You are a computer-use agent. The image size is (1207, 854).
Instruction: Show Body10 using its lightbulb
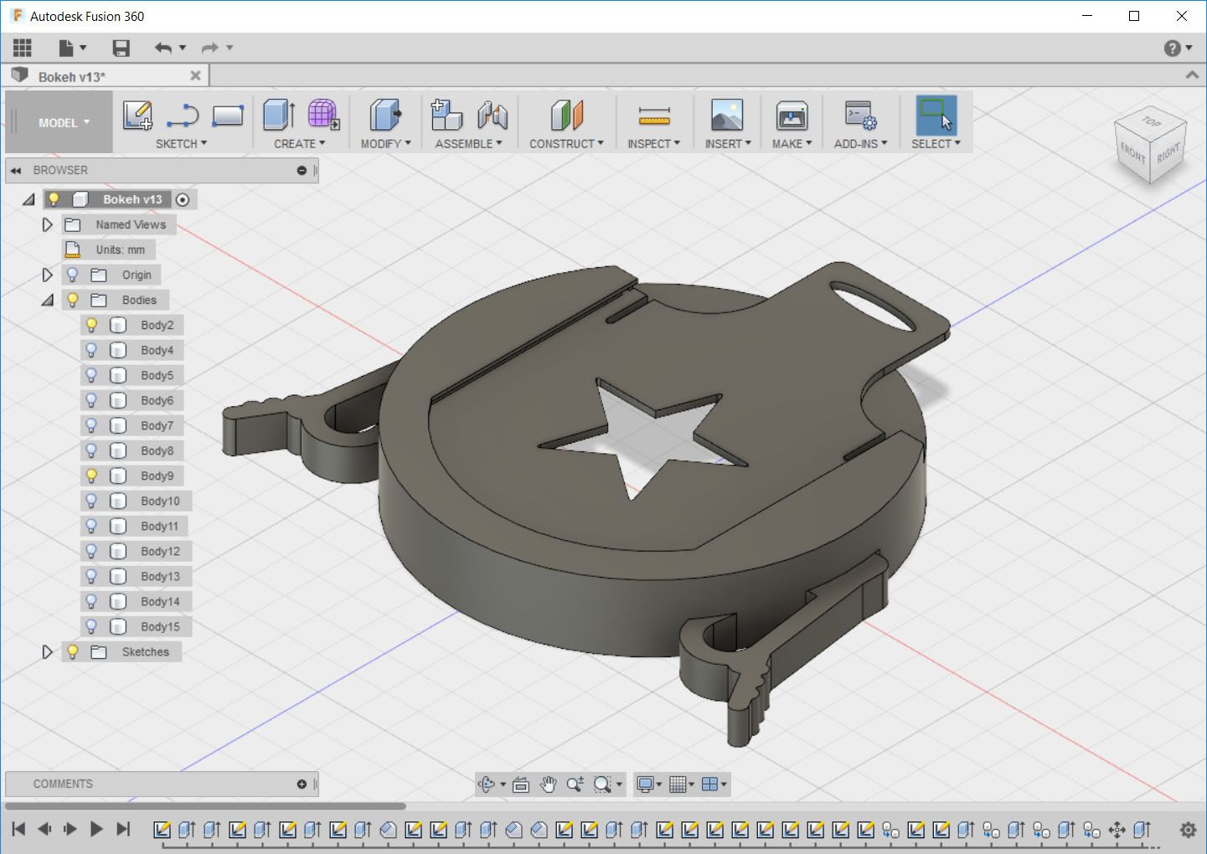click(x=92, y=501)
